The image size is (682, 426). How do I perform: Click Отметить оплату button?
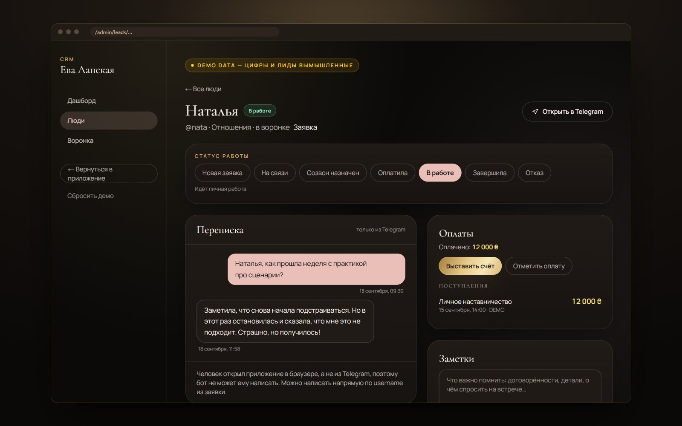point(539,266)
